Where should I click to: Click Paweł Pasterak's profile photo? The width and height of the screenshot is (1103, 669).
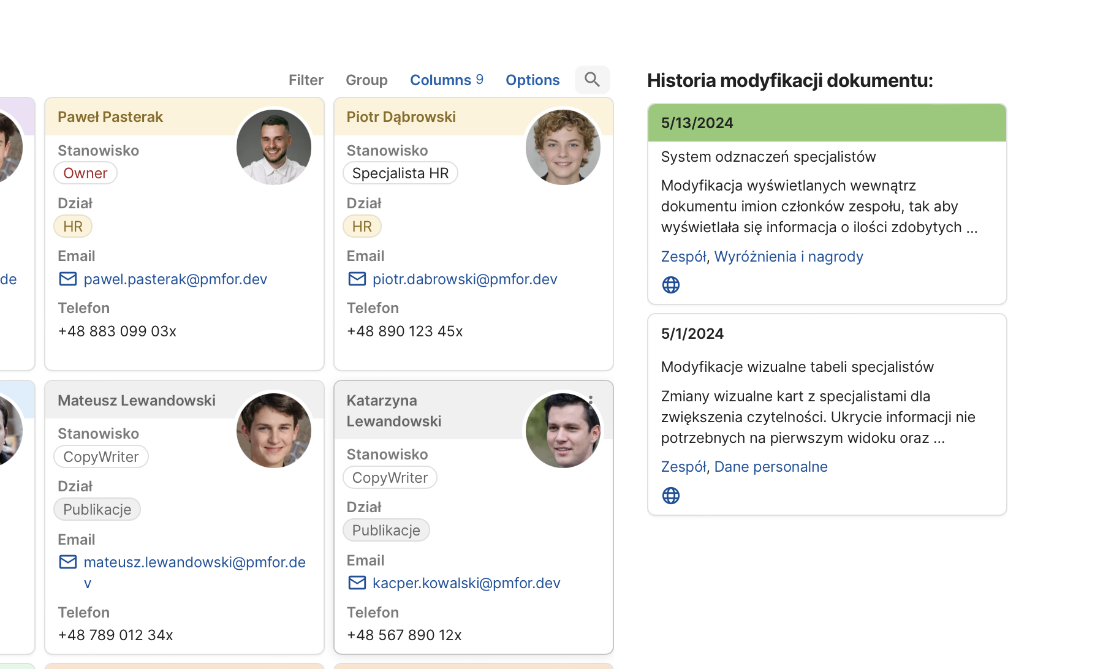point(274,147)
